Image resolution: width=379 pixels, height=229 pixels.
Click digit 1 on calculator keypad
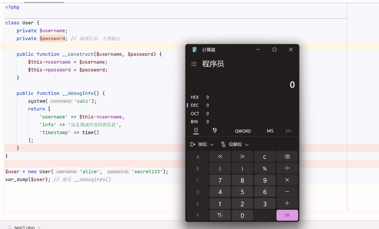click(220, 203)
